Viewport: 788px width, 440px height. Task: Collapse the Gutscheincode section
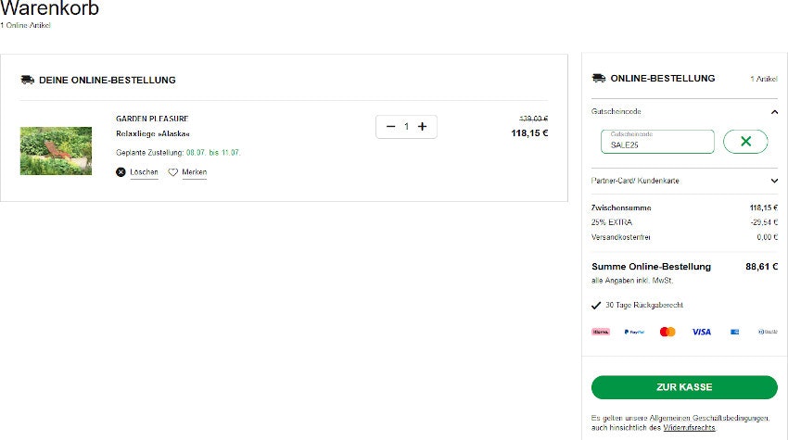(774, 111)
